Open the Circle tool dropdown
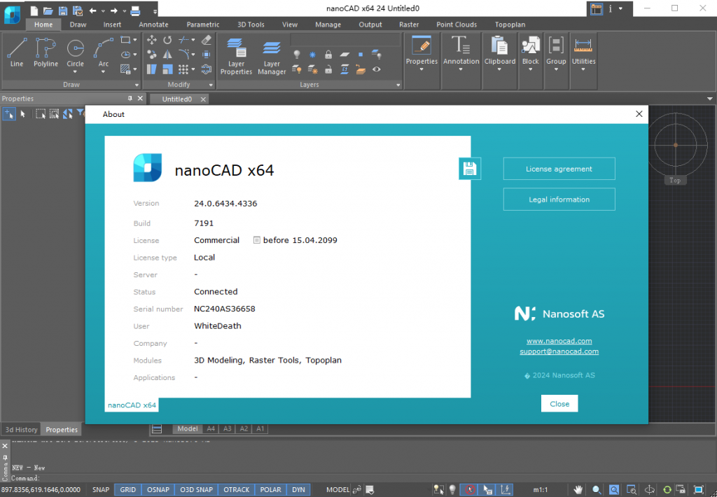The image size is (717, 497). tap(75, 72)
